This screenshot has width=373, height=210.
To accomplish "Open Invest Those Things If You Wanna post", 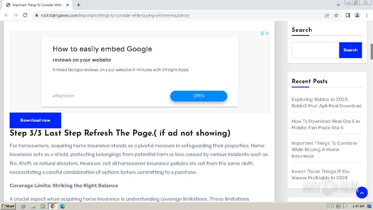I will pos(321,174).
